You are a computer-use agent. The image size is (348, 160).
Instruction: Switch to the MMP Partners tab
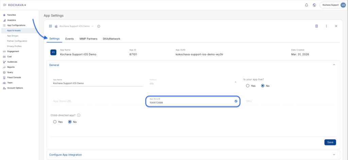(x=88, y=39)
